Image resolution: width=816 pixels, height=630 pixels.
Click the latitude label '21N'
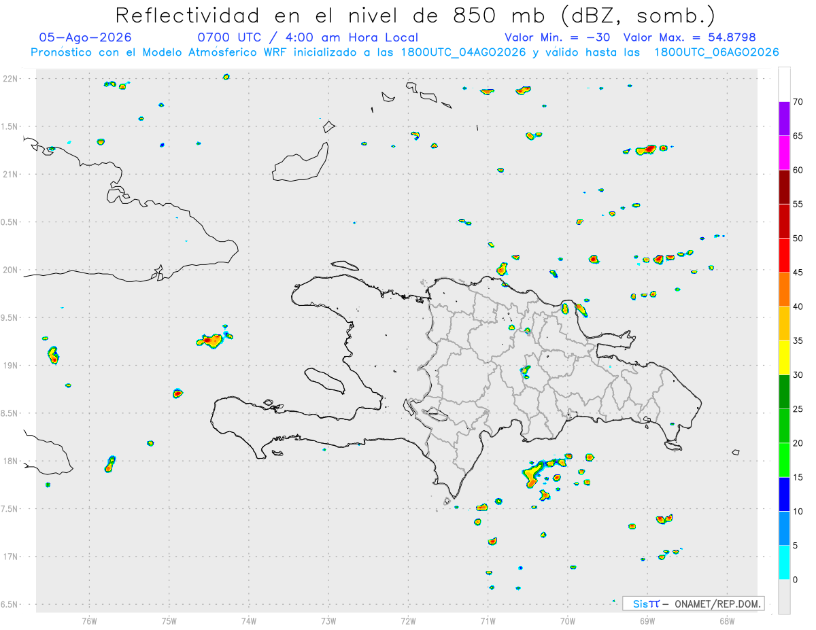point(11,174)
